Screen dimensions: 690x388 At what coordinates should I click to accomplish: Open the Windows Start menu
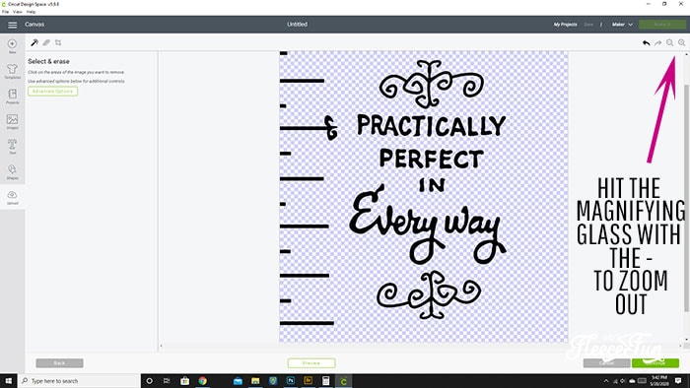8,380
